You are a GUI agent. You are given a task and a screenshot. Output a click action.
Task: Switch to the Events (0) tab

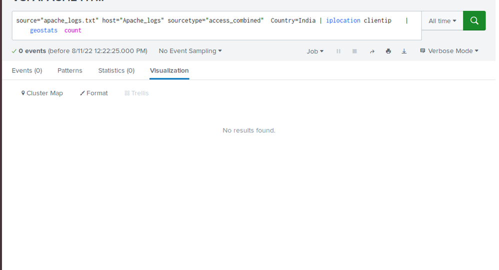coord(27,70)
